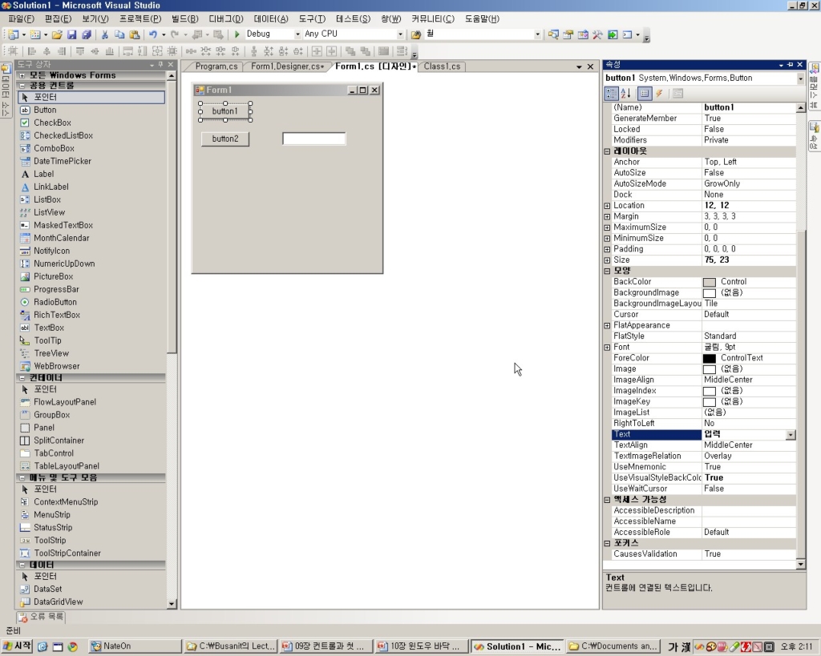Switch to the NateOn taskbar window
Viewport: 821px width, 656px height.
[135, 646]
